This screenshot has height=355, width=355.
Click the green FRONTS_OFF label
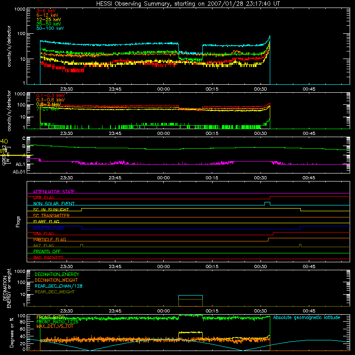pyautogui.click(x=47, y=252)
